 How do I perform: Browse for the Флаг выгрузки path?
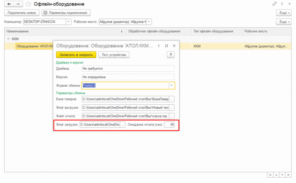172,108
